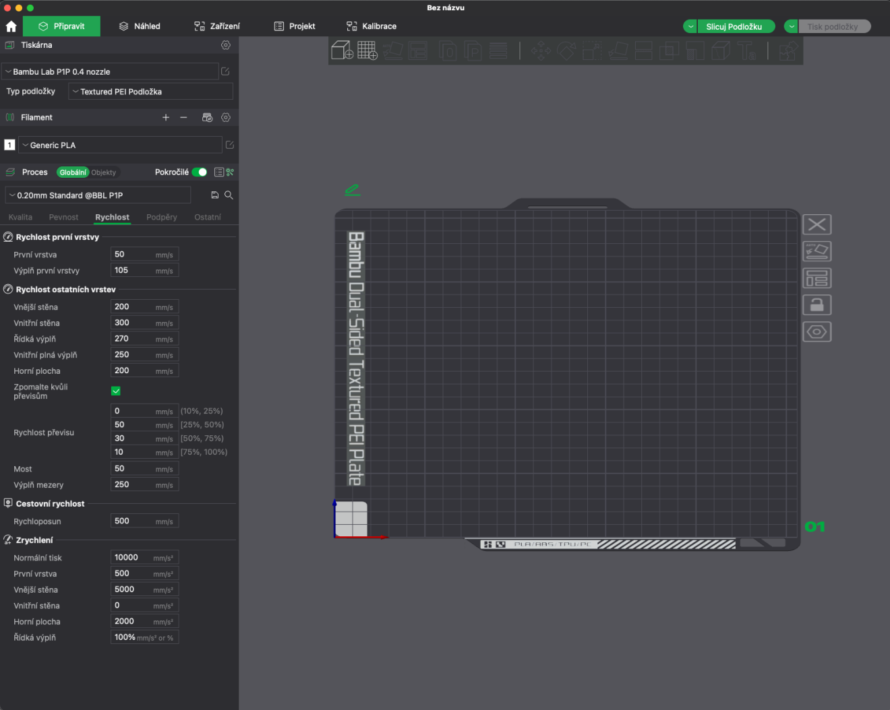Image resolution: width=890 pixels, height=710 pixels.
Task: Click the Horní plocha acceleration field 2000
Action: click(x=144, y=621)
